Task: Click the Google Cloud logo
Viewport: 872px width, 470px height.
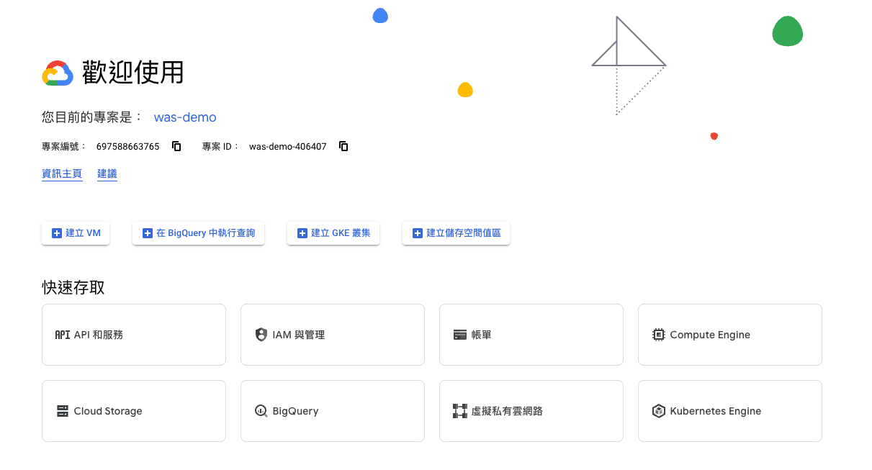Action: pos(57,72)
